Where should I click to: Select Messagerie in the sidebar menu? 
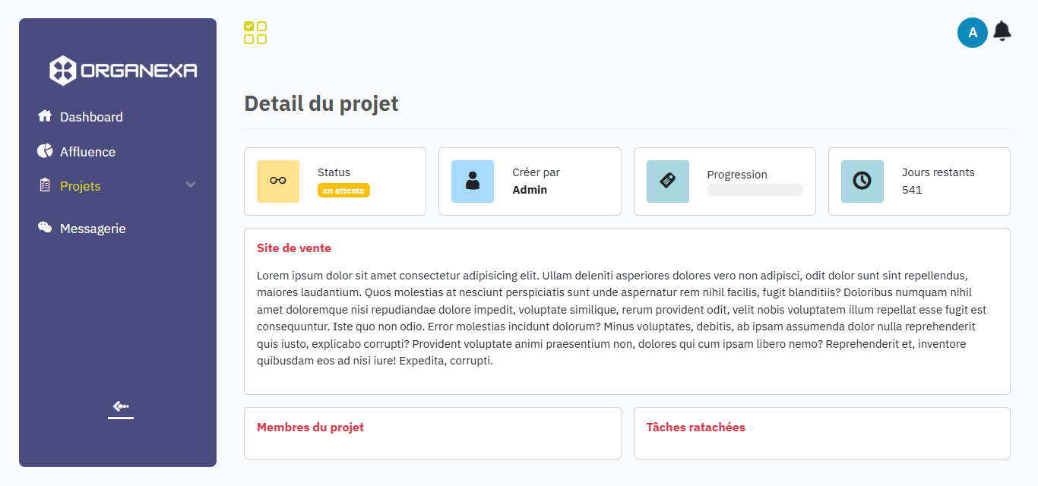click(91, 227)
